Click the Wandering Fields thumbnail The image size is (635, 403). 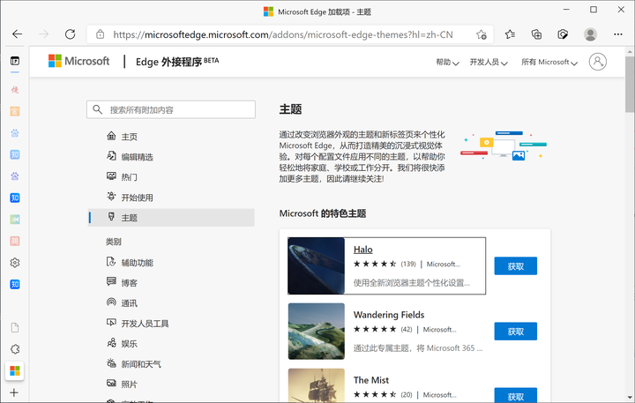tap(317, 332)
